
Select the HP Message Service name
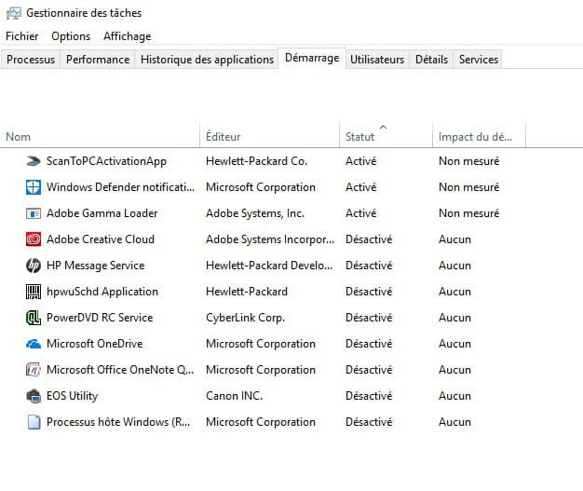pyautogui.click(x=96, y=266)
